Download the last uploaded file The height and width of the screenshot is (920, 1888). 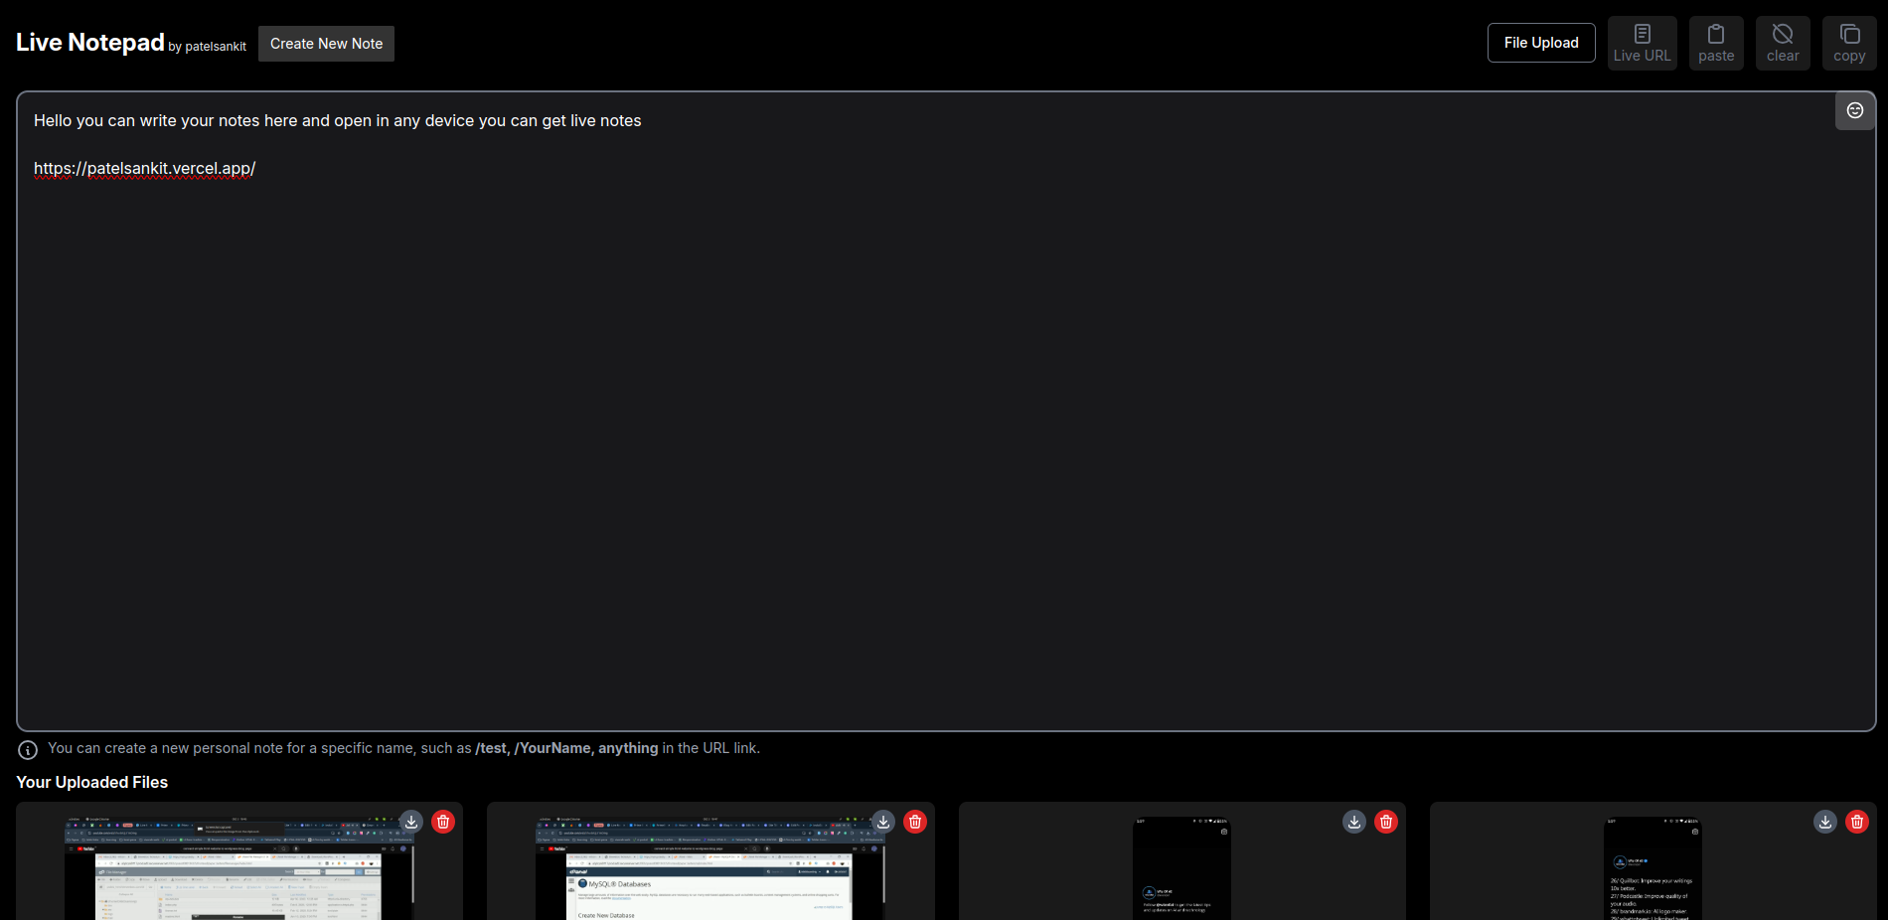[1824, 822]
